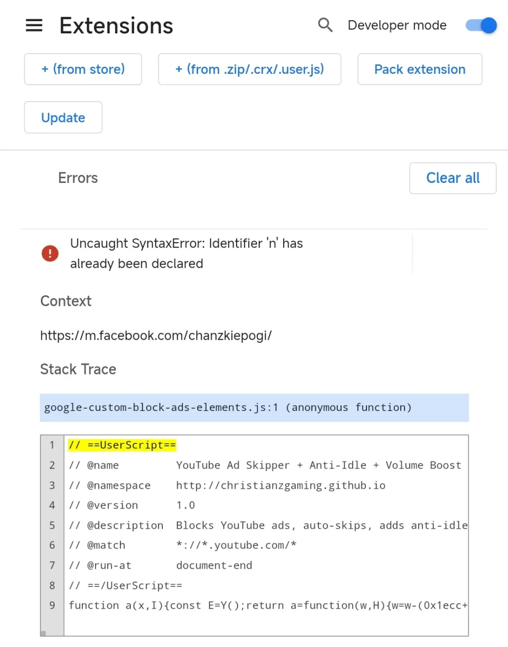Image resolution: width=508 pixels, height=647 pixels.
Task: Click the @description Blocks YouTube ads line
Action: tap(268, 525)
